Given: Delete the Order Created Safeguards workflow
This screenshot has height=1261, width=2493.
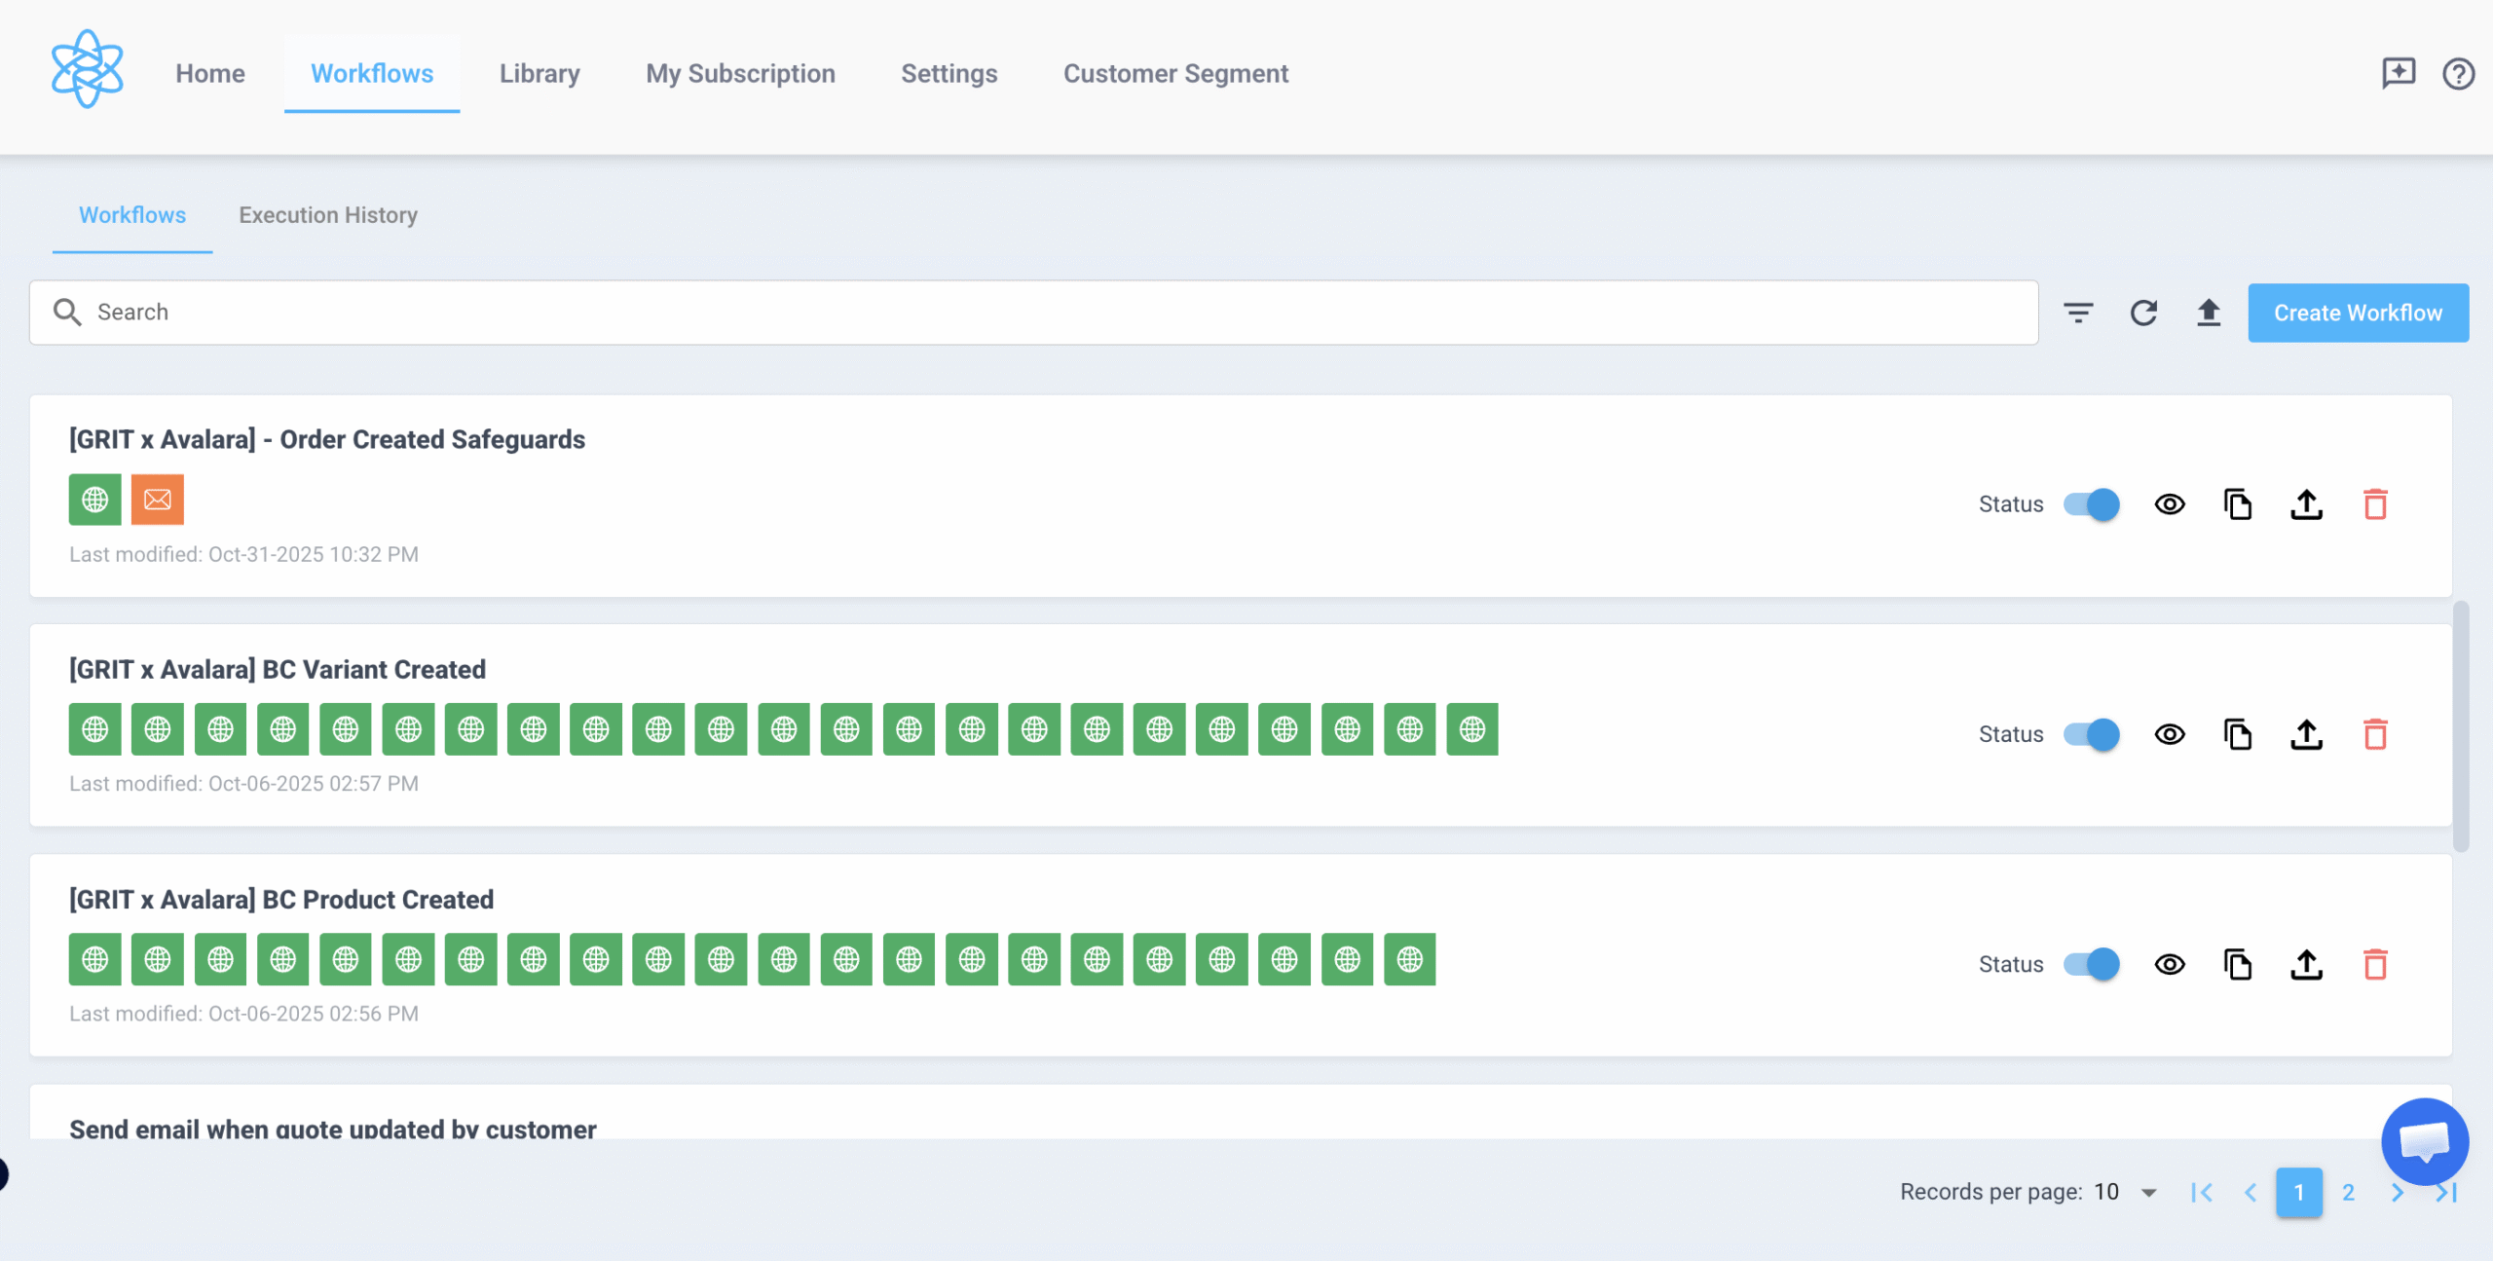Looking at the screenshot, I should click(2375, 504).
